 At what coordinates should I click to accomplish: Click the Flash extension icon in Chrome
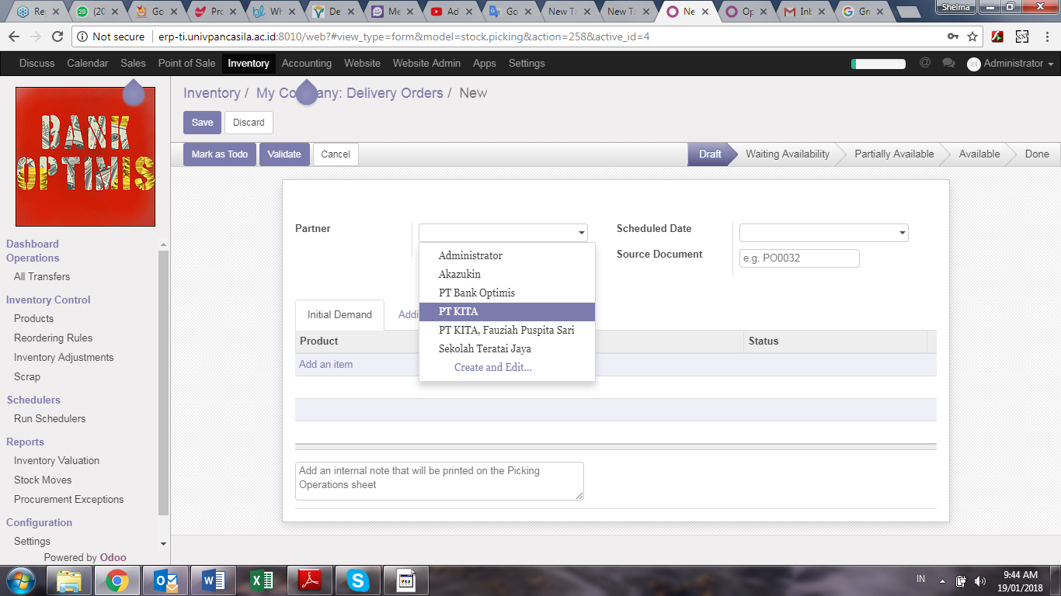pyautogui.click(x=997, y=36)
